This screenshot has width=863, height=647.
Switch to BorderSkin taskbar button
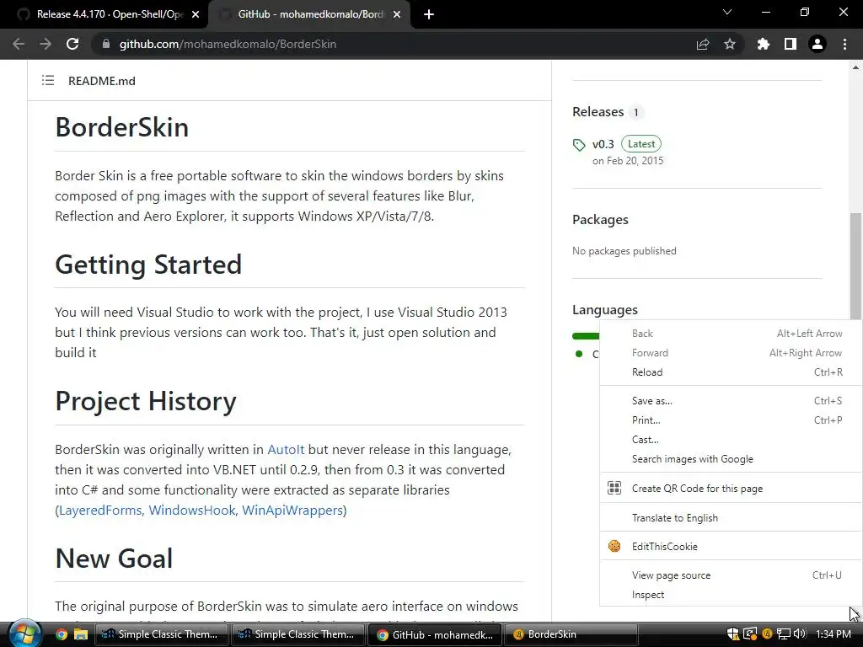click(571, 634)
